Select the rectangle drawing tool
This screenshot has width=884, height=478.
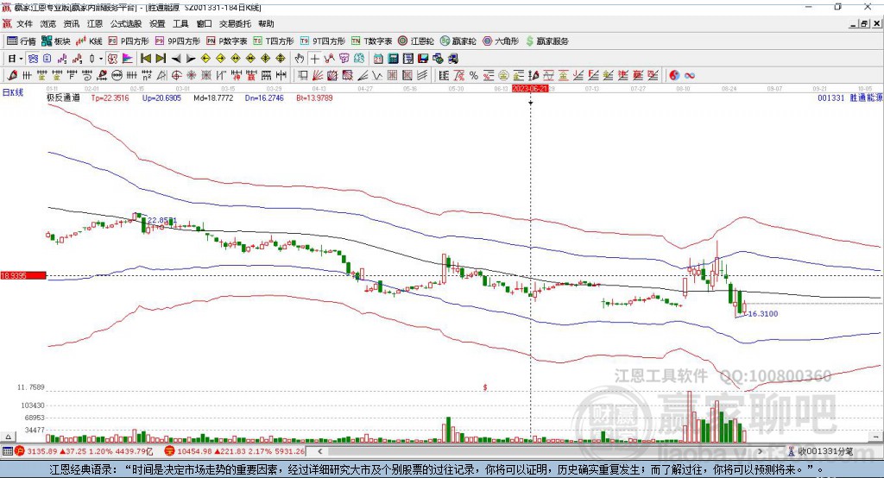click(303, 76)
